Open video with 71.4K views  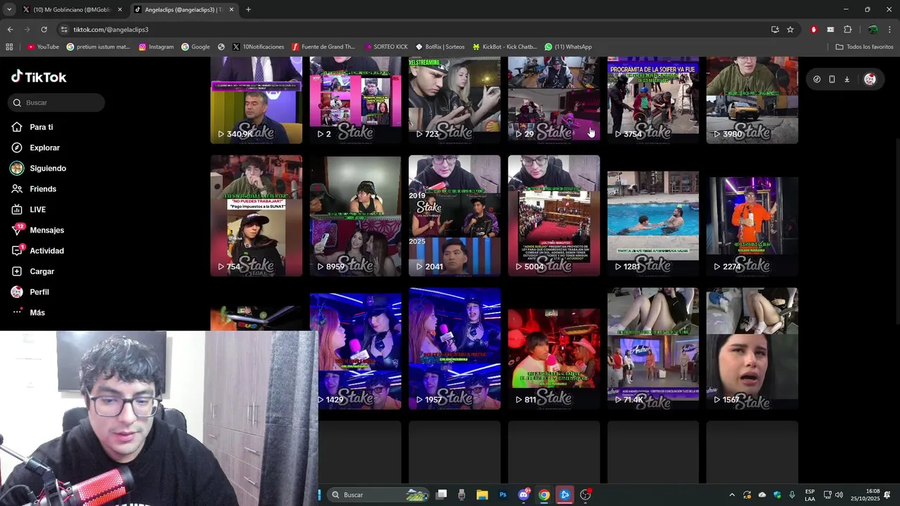(x=652, y=349)
